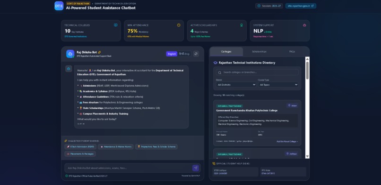This screenshot has height=185, width=381.
Task: Open the Course Type dropdown showing All Types
Action: (278, 85)
